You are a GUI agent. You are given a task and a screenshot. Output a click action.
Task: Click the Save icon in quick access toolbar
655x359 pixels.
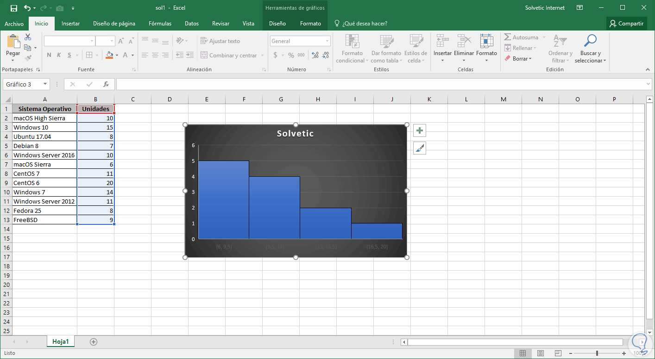(x=13, y=8)
